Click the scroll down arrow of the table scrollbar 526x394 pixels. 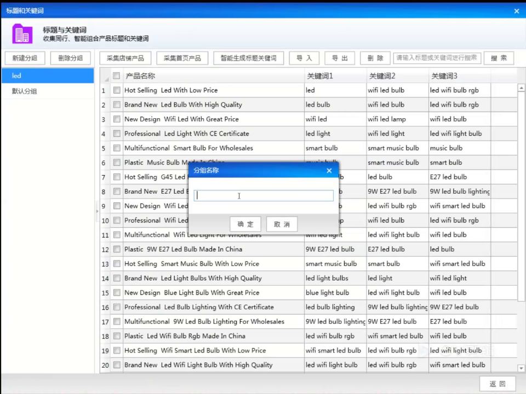(521, 368)
